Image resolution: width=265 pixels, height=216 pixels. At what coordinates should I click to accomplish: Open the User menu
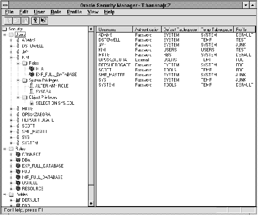40,12
